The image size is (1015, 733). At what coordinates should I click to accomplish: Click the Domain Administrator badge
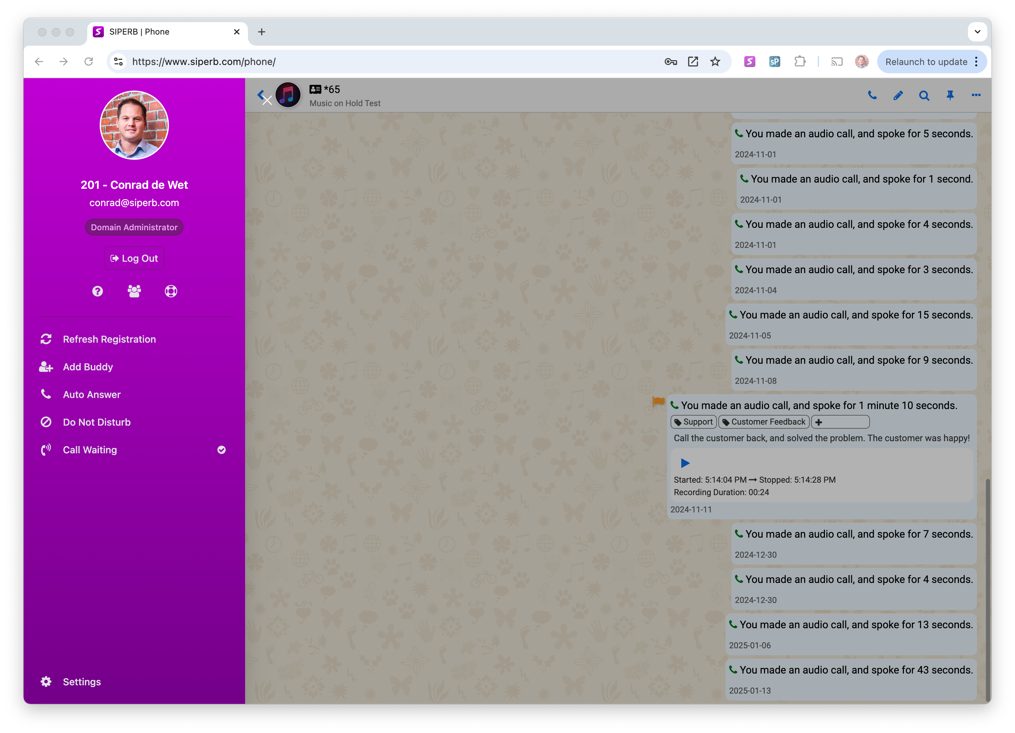pos(134,227)
